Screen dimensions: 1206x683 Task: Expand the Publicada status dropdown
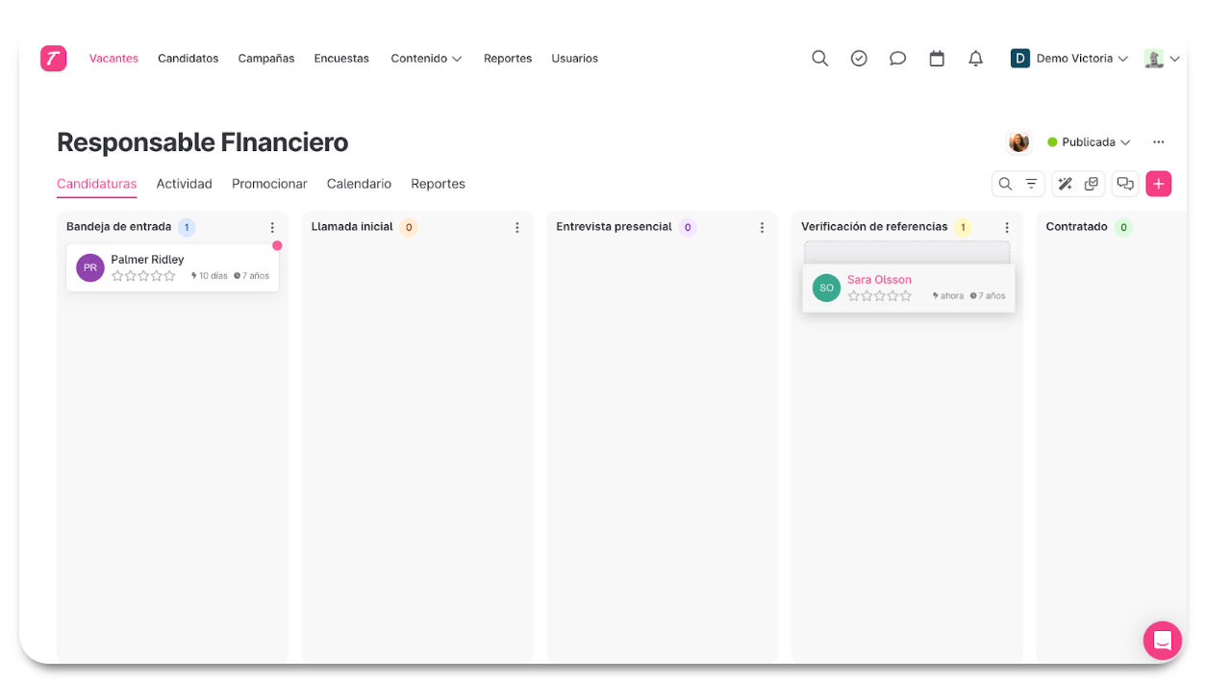[x=1089, y=142]
